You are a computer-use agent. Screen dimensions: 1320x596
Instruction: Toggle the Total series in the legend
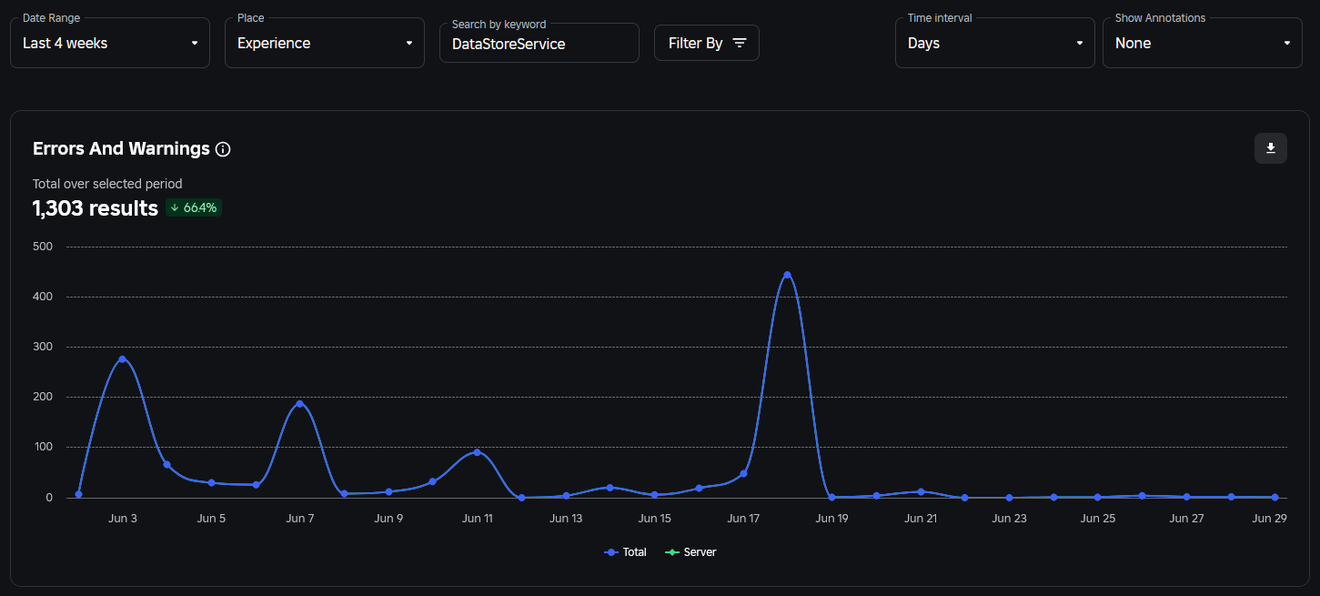(625, 552)
